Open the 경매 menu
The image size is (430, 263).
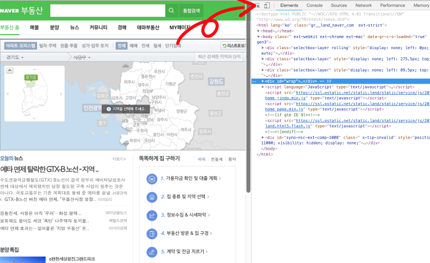click(122, 27)
